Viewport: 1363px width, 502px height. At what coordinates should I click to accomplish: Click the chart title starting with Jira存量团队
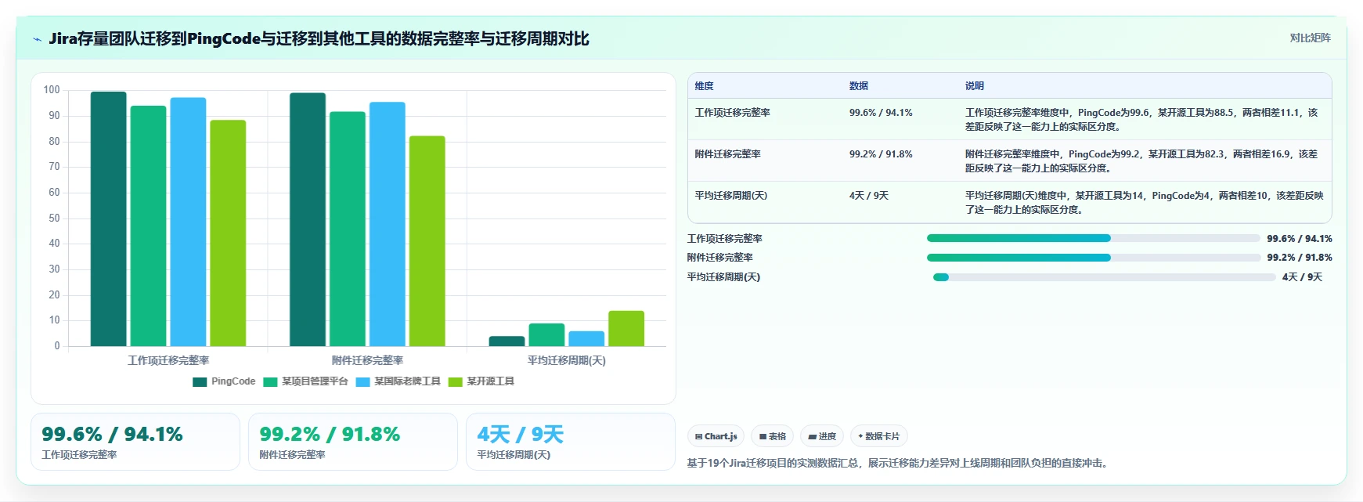[319, 38]
